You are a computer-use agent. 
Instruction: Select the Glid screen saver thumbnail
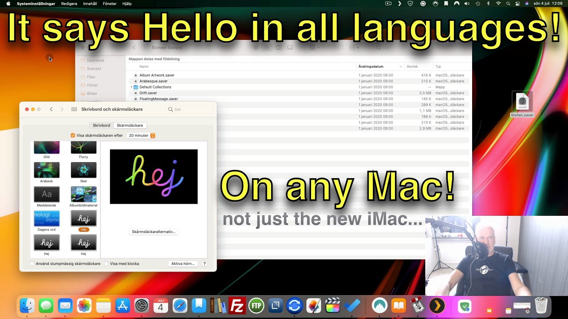click(47, 148)
